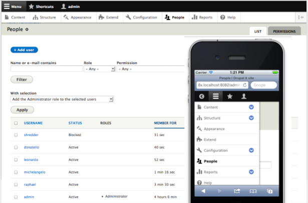Image resolution: width=308 pixels, height=203 pixels.
Task: Tap the Safari pages icon on phone
Action: (x=270, y=191)
